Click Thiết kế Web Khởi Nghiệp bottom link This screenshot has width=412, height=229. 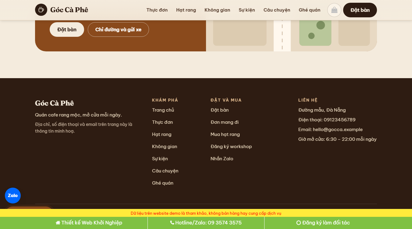(89, 223)
